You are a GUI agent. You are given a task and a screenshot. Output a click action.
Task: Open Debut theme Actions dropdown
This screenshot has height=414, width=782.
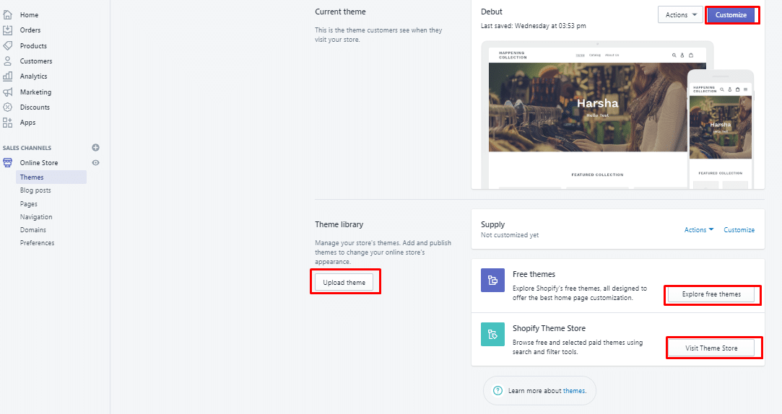click(x=680, y=15)
